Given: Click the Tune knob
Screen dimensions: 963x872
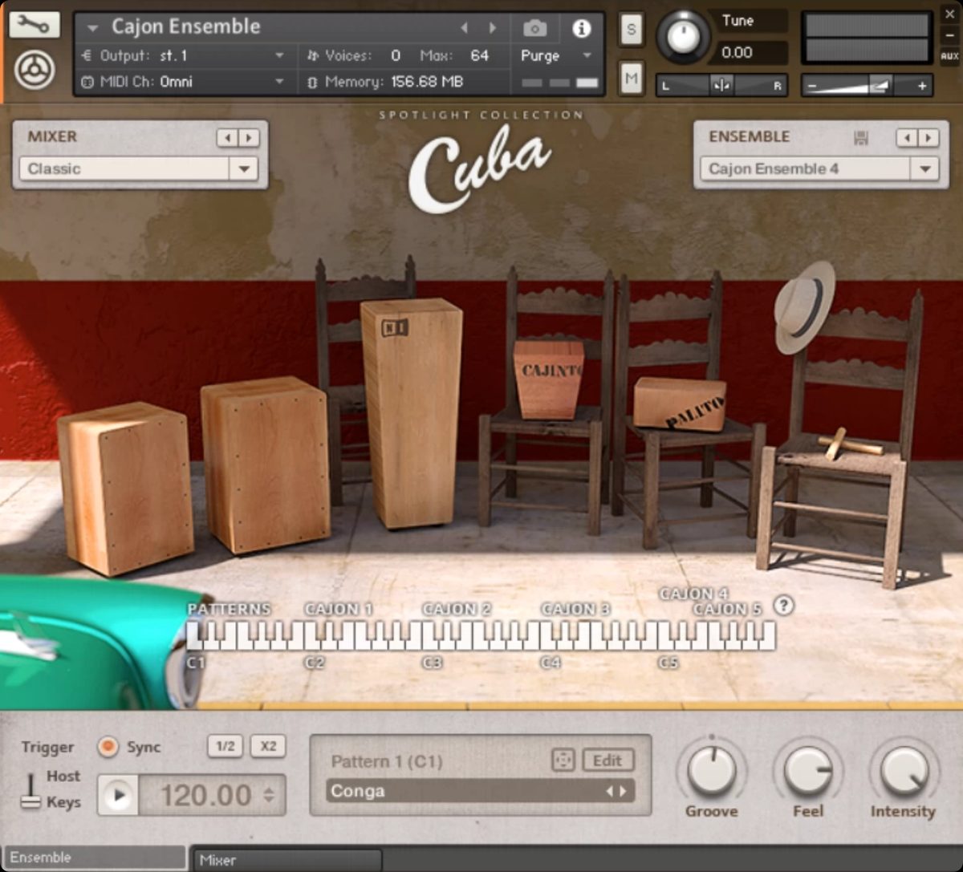Looking at the screenshot, I should pos(684,36).
